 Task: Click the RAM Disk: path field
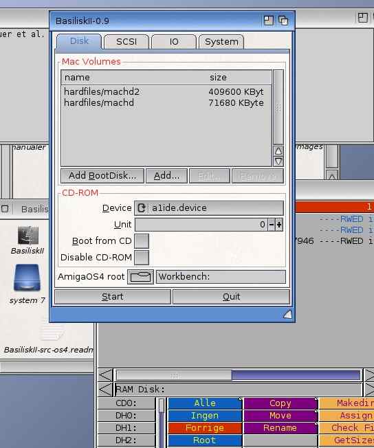(239, 390)
